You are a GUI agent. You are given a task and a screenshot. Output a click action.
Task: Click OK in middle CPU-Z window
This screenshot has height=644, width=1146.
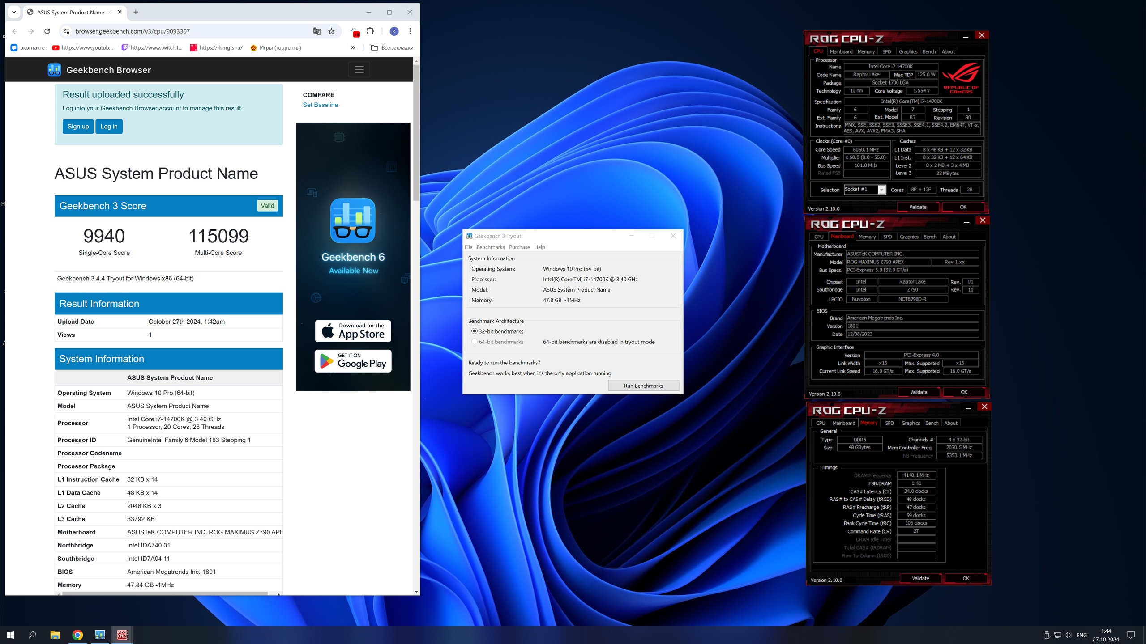[x=964, y=392]
